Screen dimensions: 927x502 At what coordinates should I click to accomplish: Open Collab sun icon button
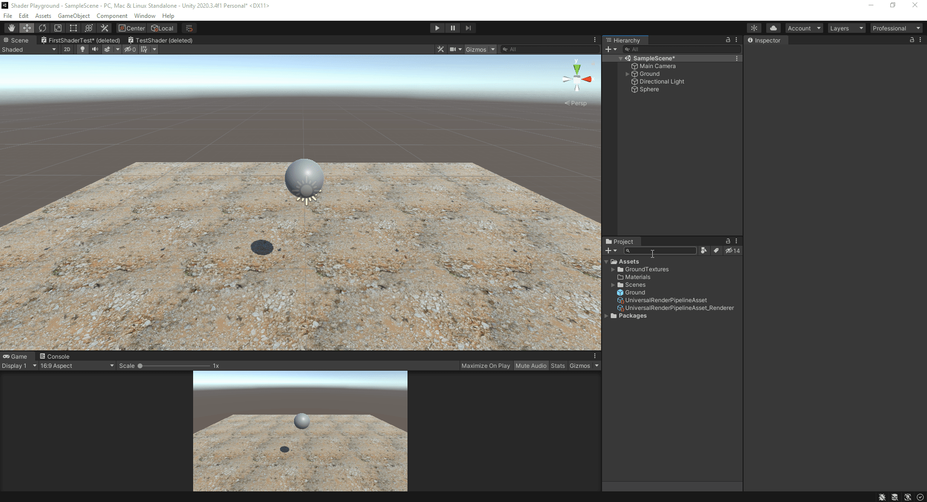pyautogui.click(x=754, y=28)
